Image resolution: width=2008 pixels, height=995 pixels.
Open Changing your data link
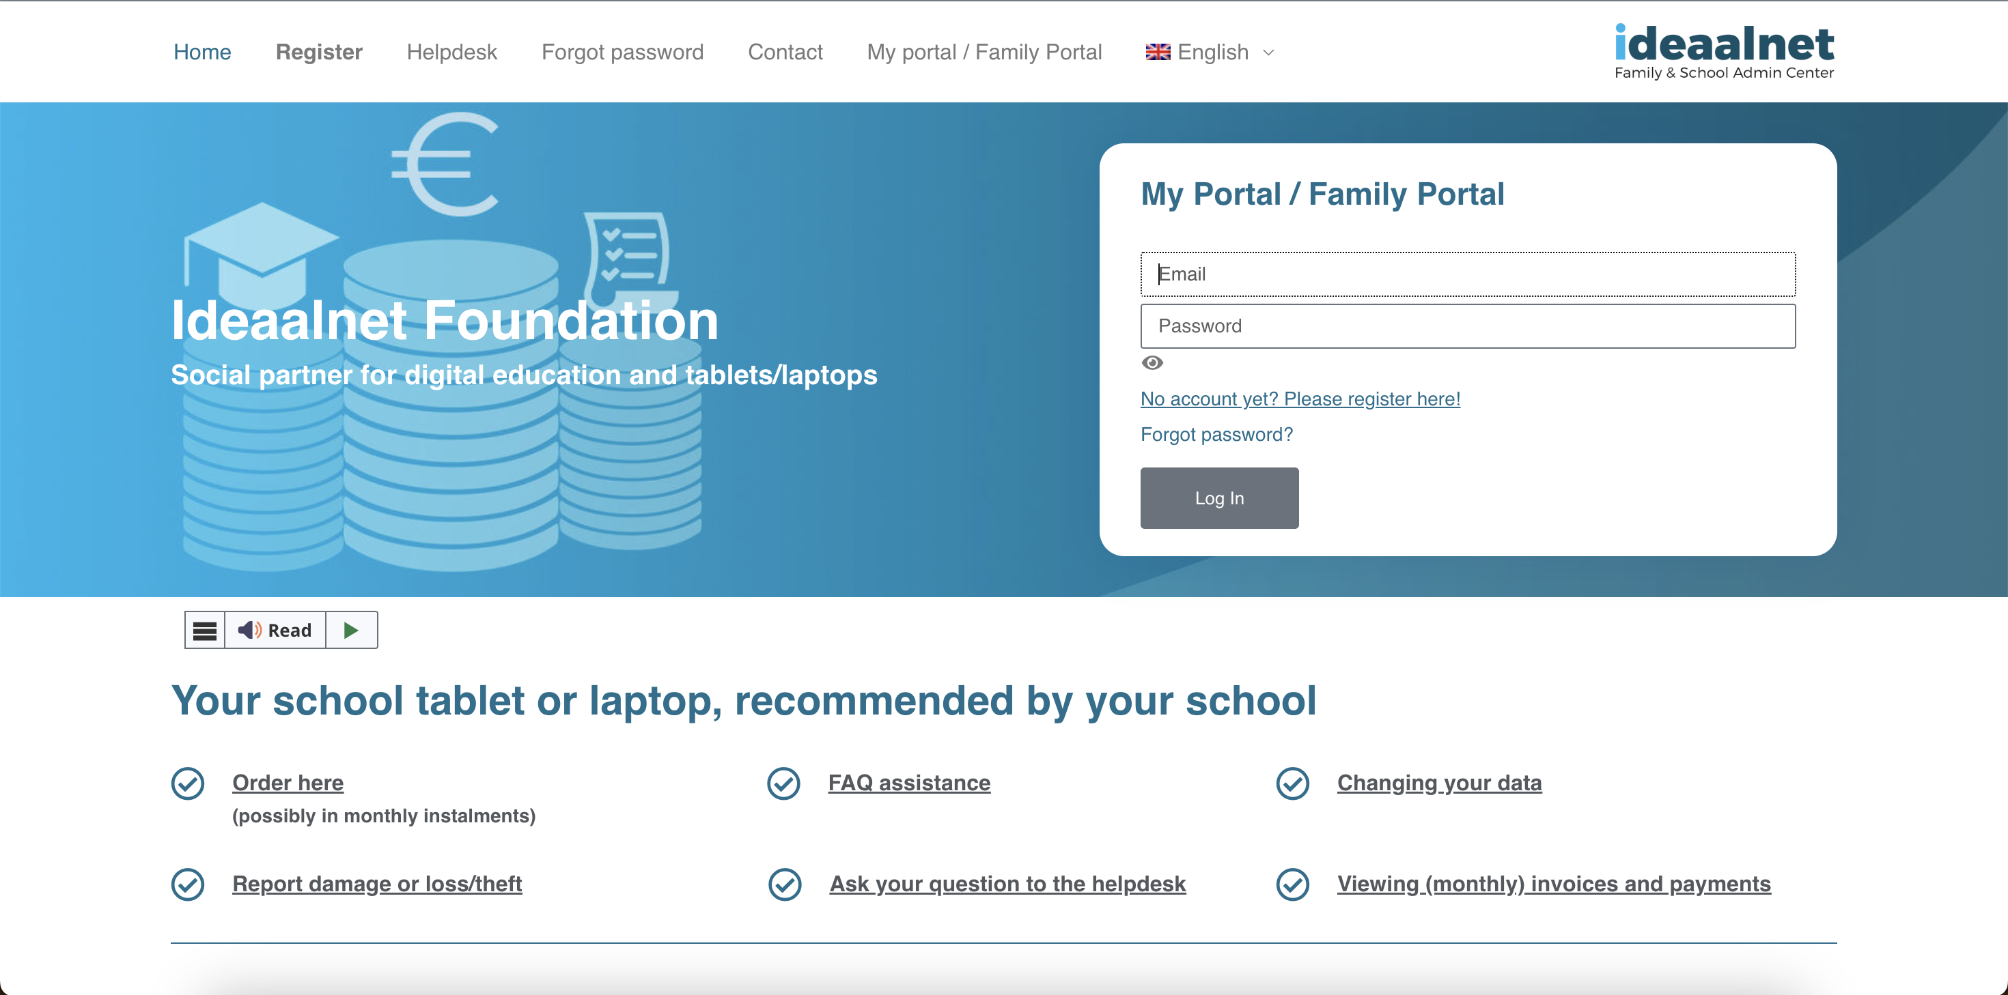pos(1439,782)
